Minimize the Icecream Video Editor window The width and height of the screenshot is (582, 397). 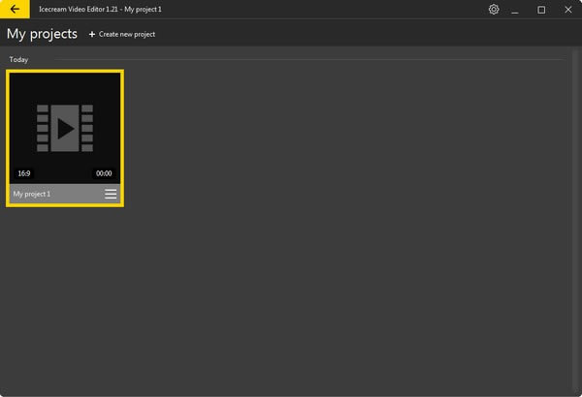coord(516,10)
